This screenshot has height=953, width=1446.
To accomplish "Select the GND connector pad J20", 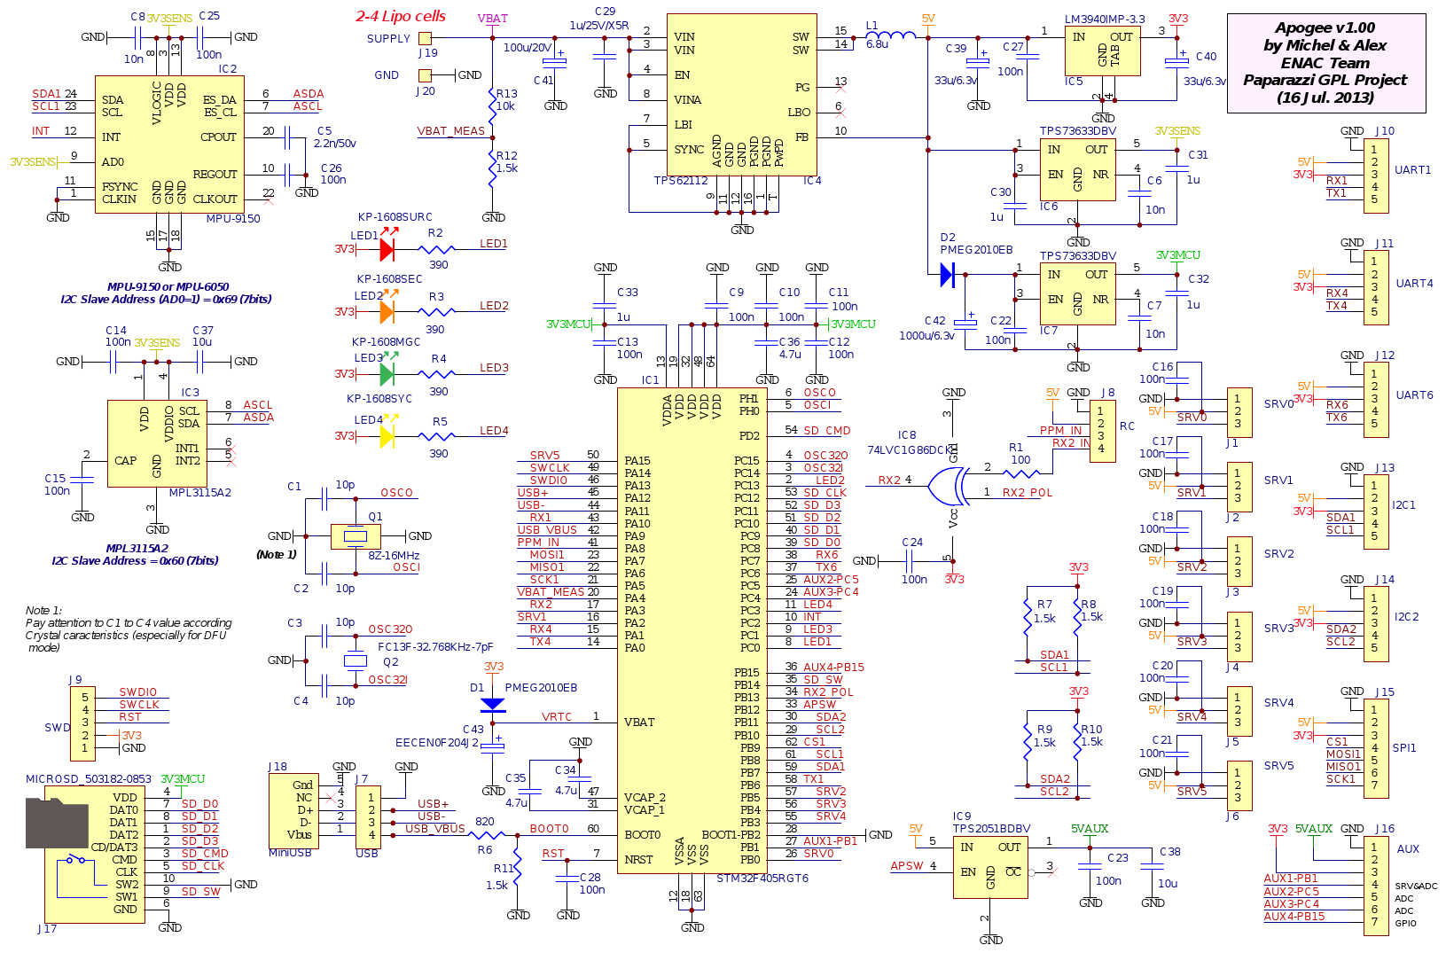I will [x=425, y=75].
